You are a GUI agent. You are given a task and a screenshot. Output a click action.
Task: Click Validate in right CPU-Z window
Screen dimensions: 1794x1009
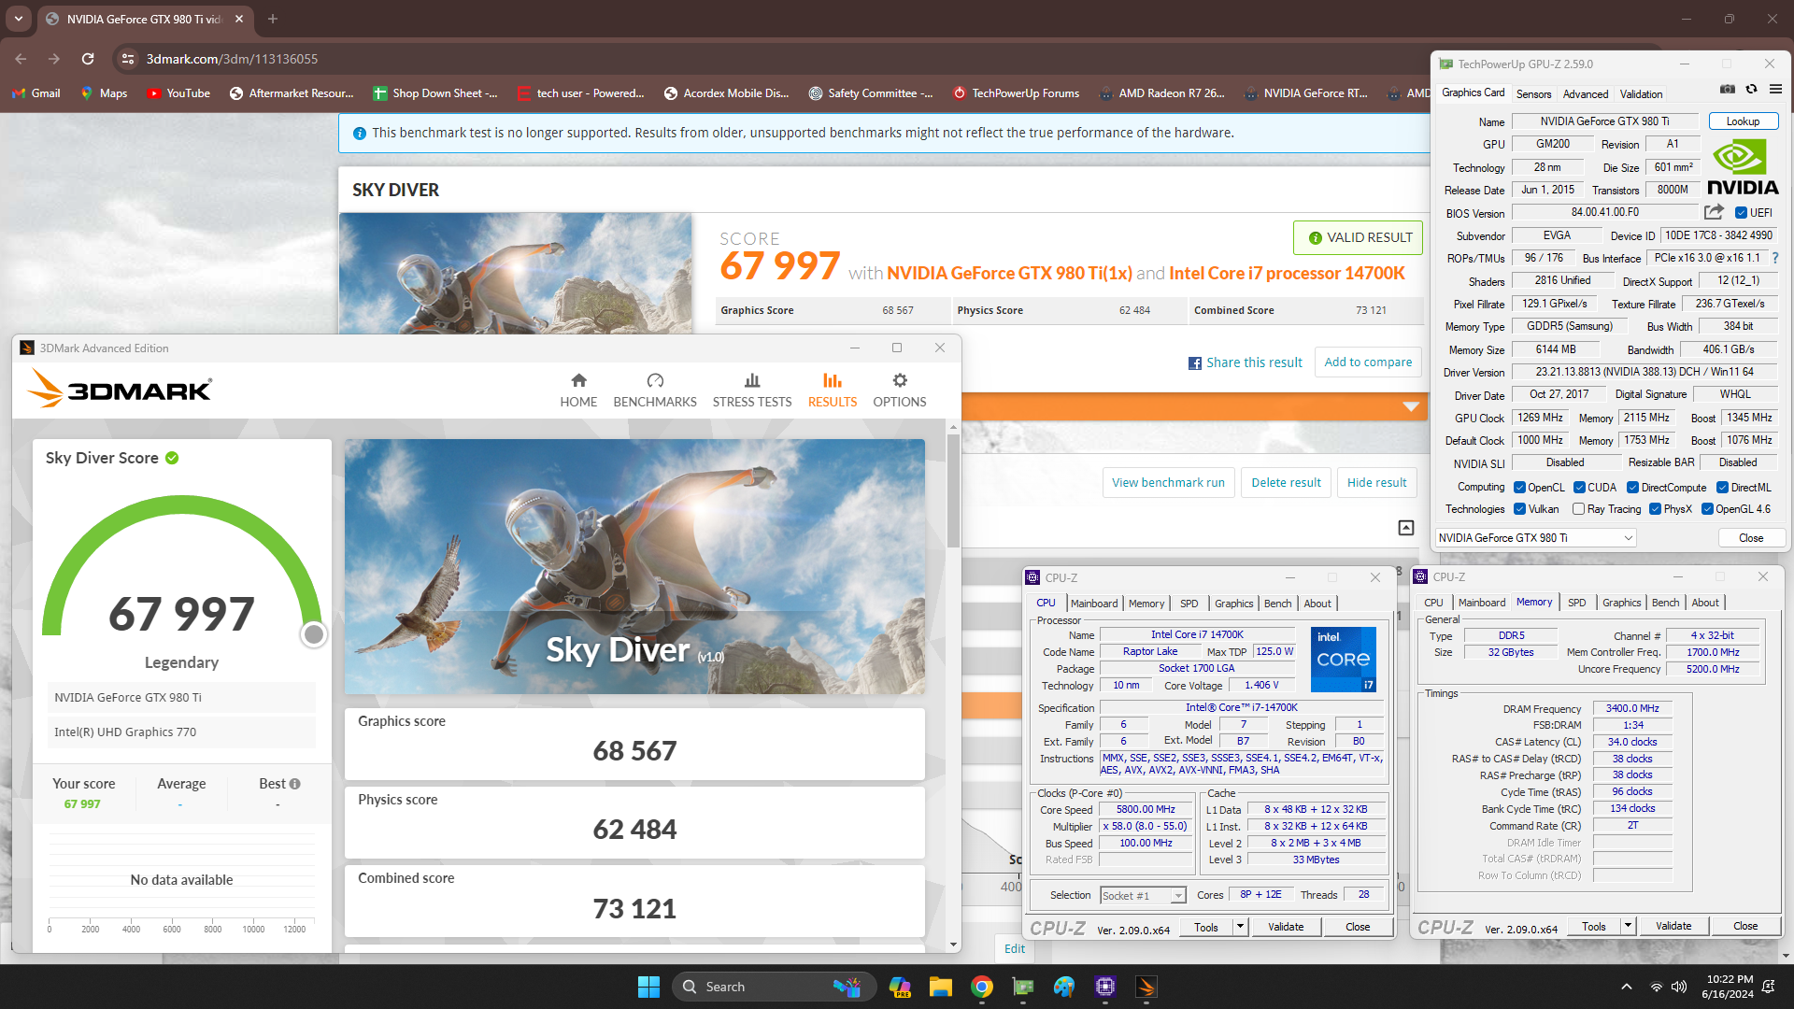pyautogui.click(x=1673, y=927)
